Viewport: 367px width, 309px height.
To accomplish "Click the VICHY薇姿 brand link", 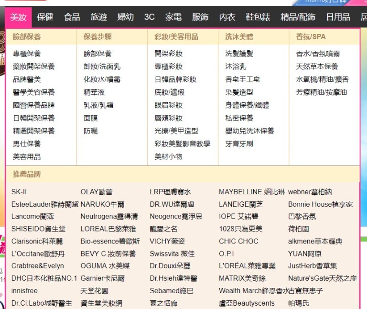I will [x=167, y=241].
